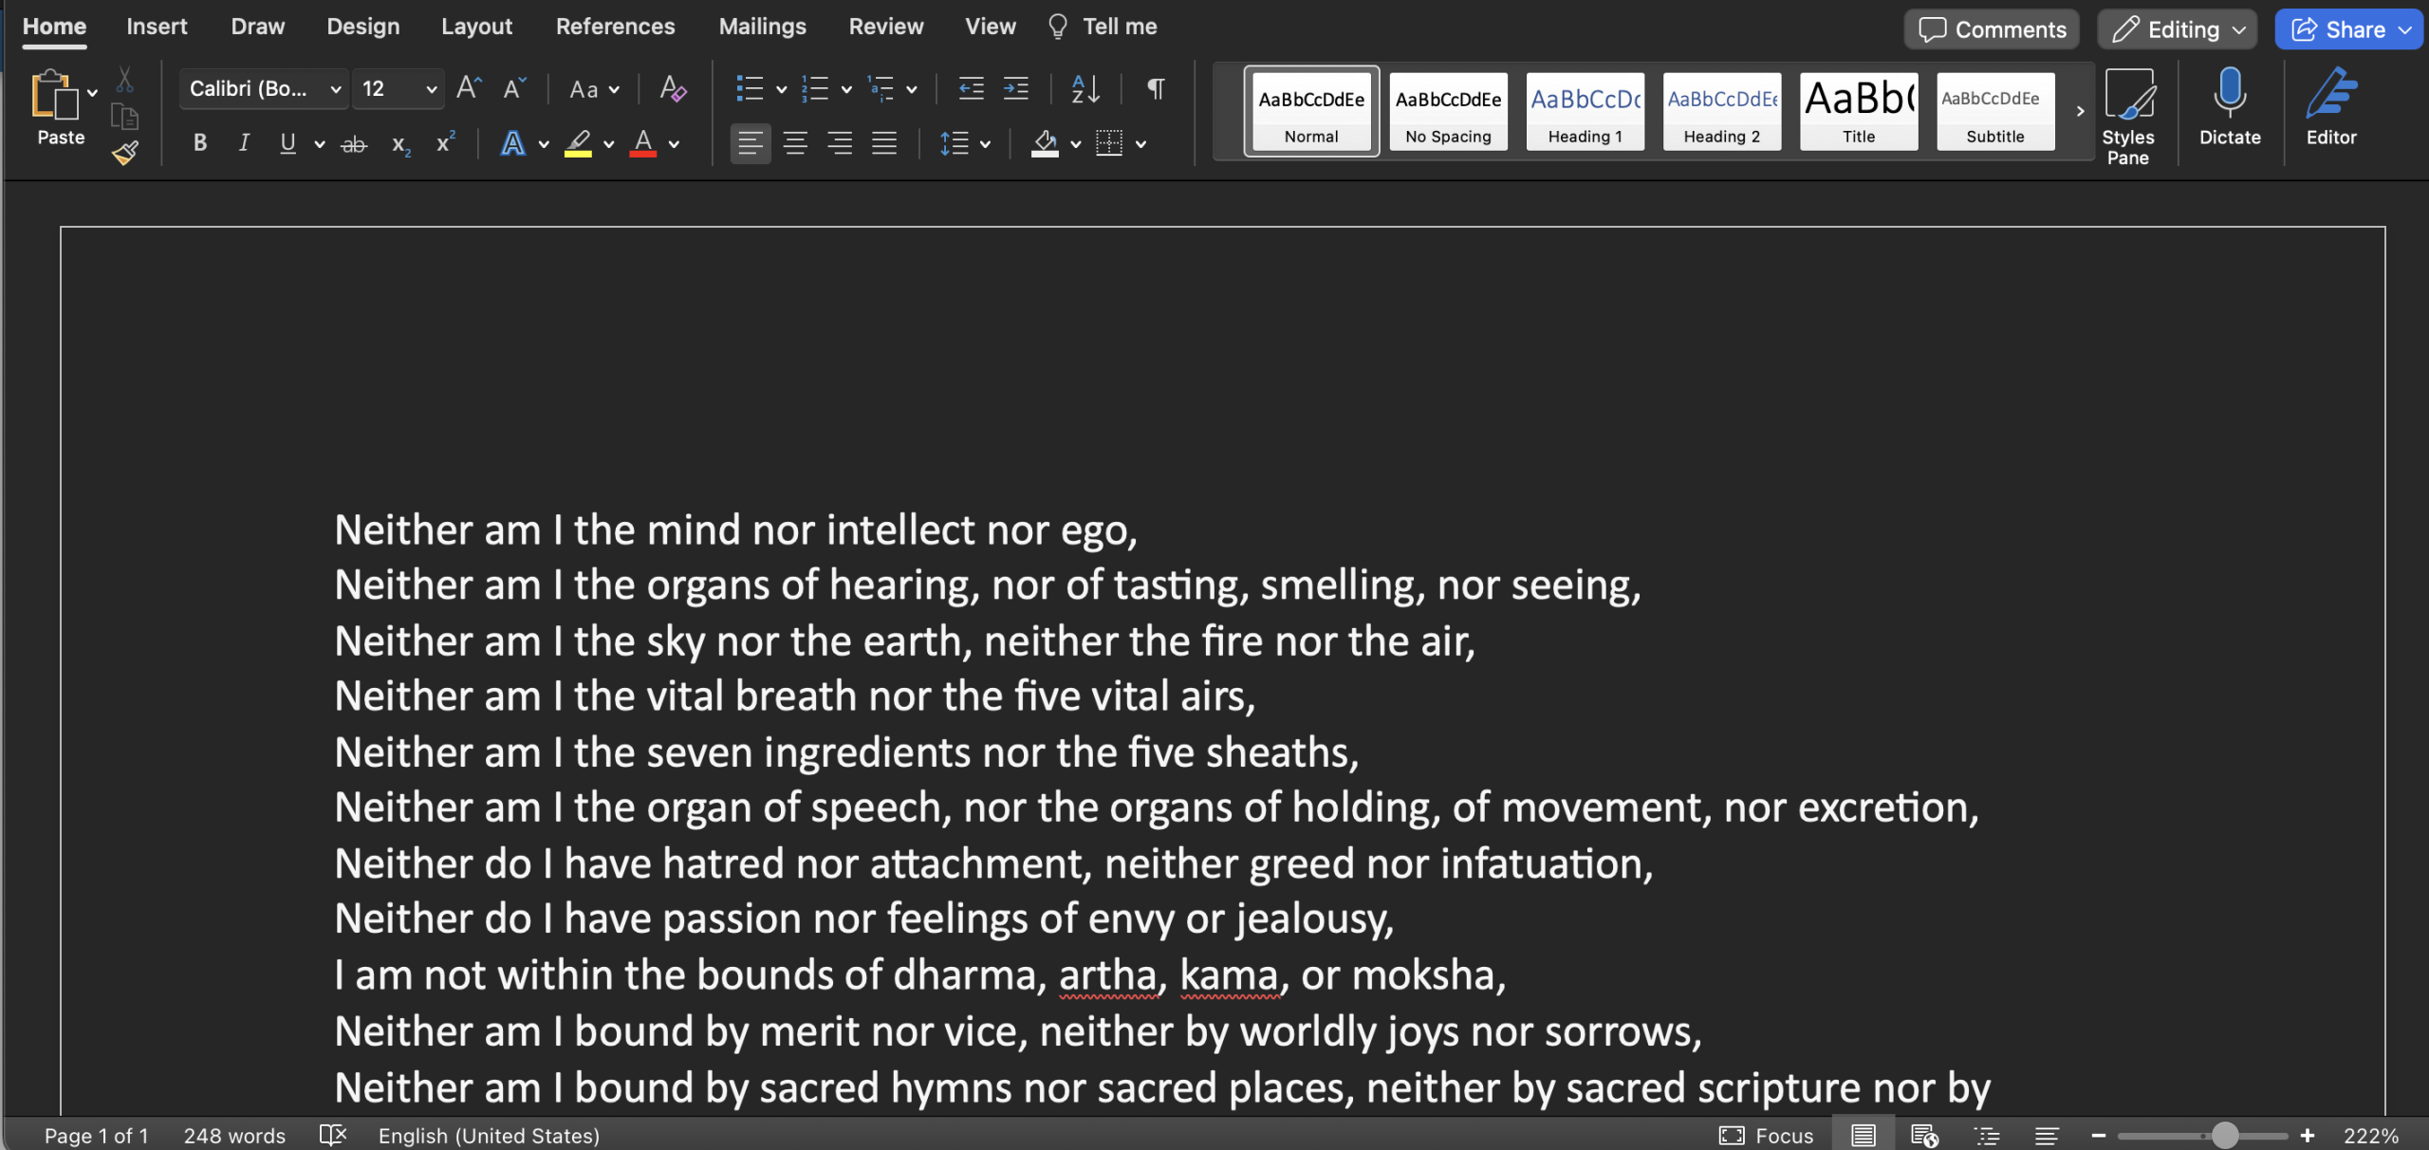The width and height of the screenshot is (2429, 1150).
Task: Decrease paragraph indent
Action: 971,88
